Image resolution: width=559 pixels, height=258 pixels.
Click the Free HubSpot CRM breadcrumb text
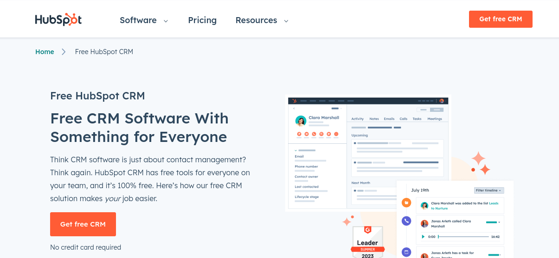104,52
